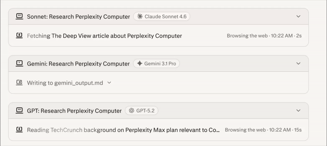Viewport: 327px width, 146px height.
Task: Click the Gemini 3.1 Pro model badge
Action: coord(156,63)
